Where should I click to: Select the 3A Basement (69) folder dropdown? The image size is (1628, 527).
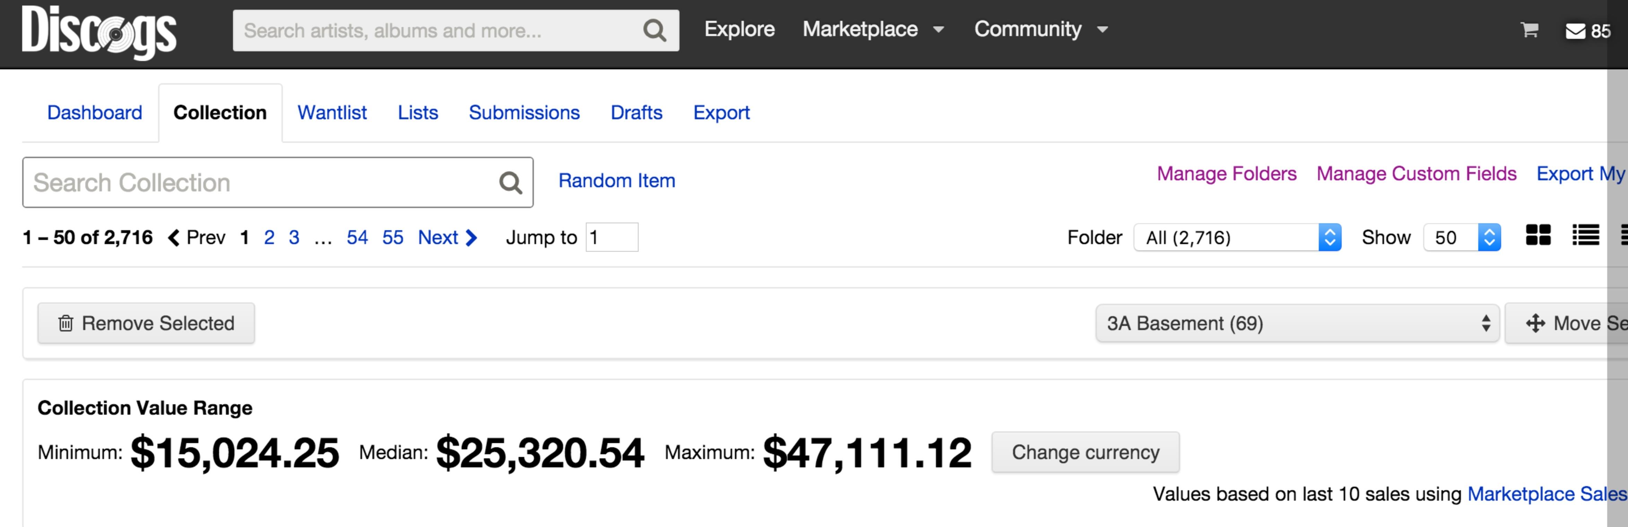point(1297,323)
